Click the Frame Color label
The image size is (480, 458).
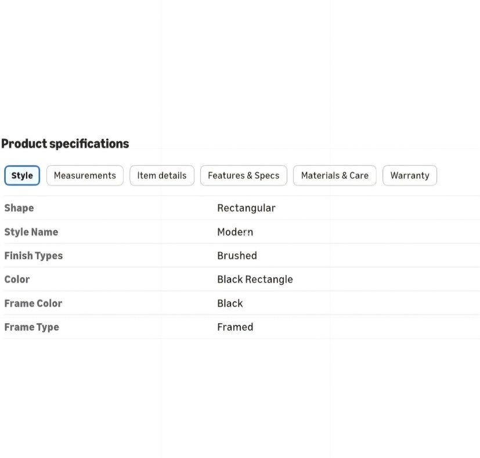tap(33, 303)
